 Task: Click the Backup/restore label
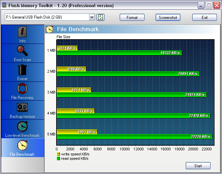pos(22,117)
